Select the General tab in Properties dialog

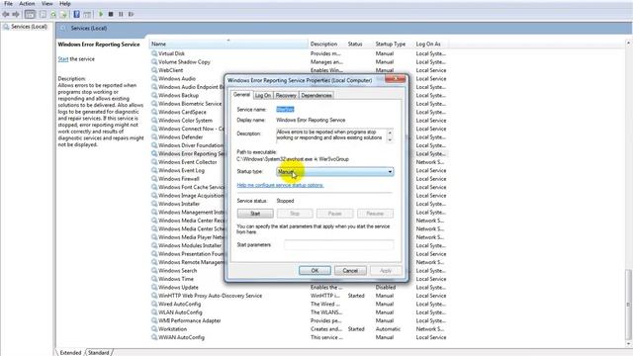click(x=241, y=95)
